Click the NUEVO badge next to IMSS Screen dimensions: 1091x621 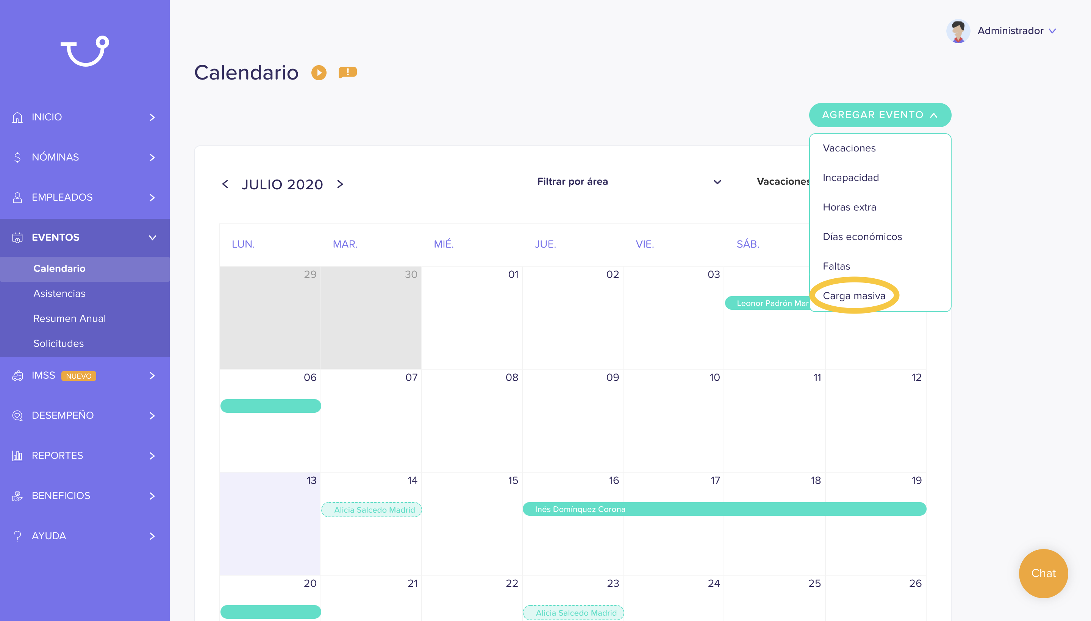tap(78, 376)
